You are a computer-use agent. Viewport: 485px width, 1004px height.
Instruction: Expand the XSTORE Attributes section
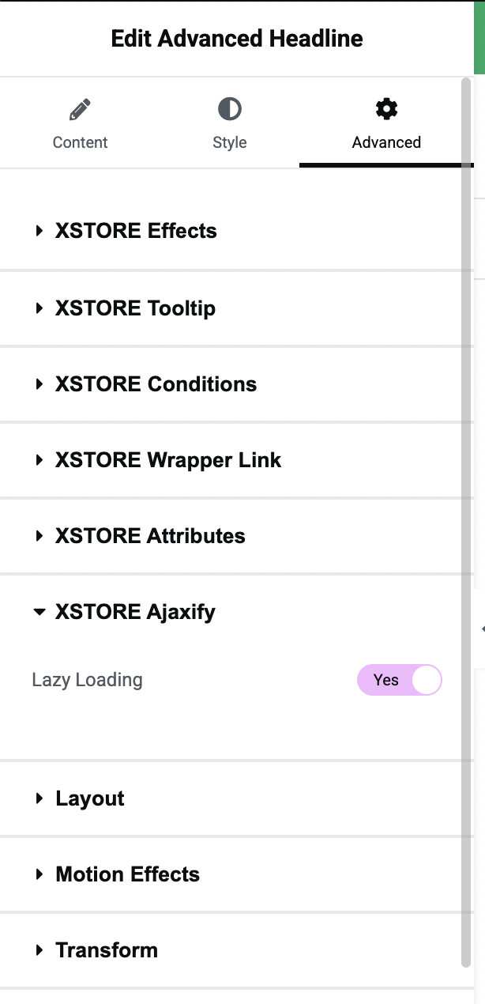pos(231,536)
